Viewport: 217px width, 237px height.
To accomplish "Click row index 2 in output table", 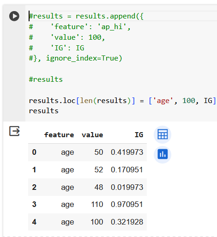I will pyautogui.click(x=34, y=187).
